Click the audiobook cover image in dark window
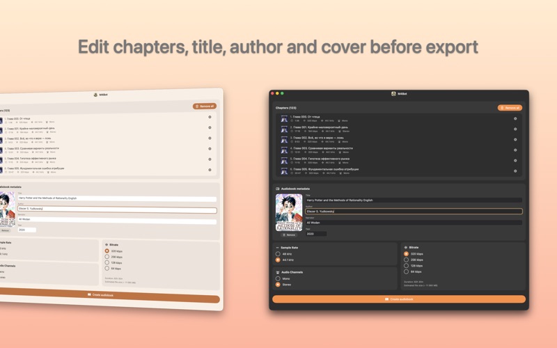 point(289,212)
